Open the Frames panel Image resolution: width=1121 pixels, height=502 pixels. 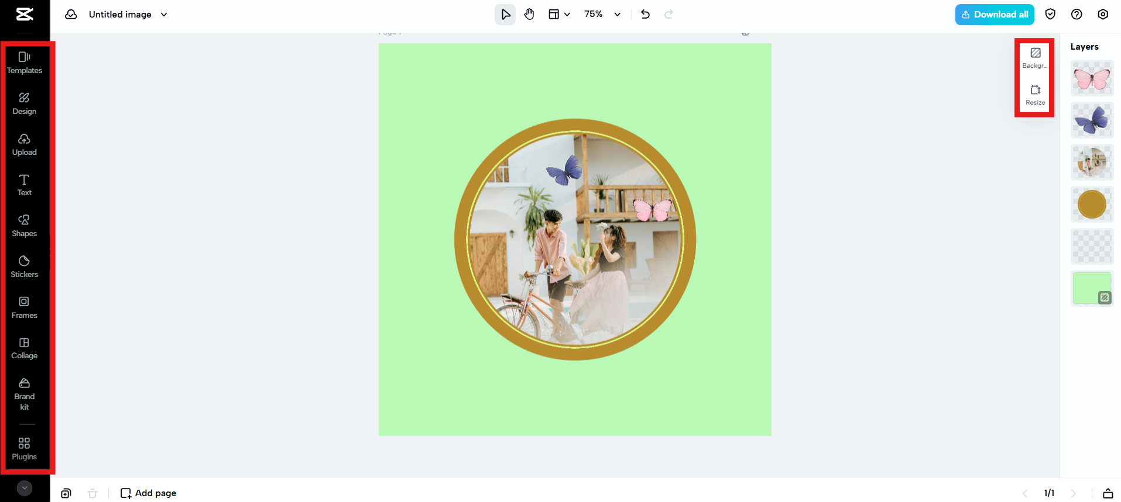25,308
